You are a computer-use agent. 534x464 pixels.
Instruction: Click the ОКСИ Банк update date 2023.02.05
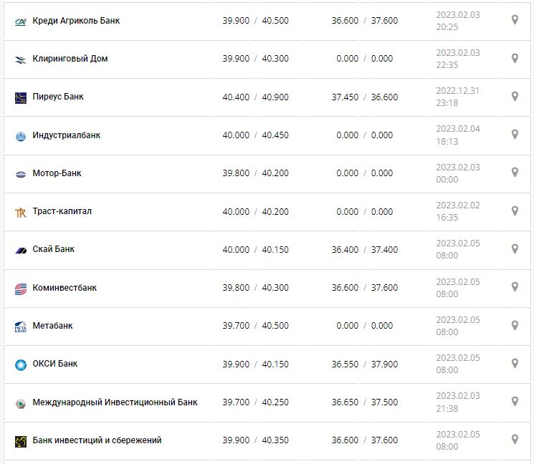pos(457,358)
